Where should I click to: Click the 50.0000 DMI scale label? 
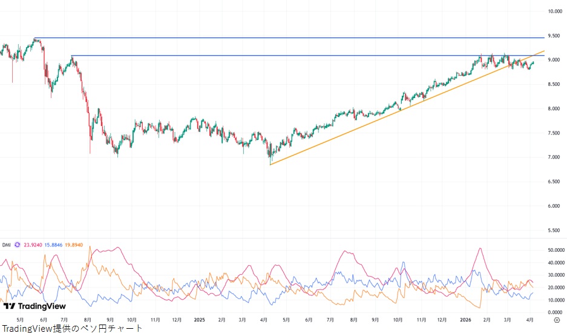click(x=554, y=249)
